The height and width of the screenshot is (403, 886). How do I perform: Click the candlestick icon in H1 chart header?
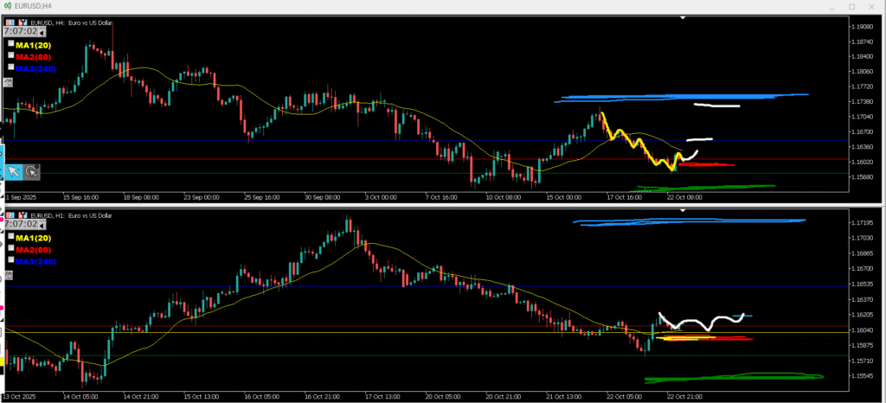pyautogui.click(x=22, y=214)
